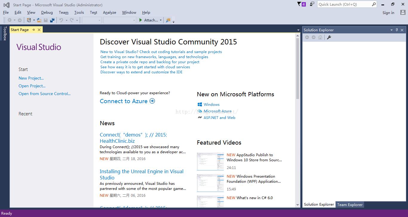The height and width of the screenshot is (217, 408).
Task: Click the Ready status bar text
Action: coord(7,213)
